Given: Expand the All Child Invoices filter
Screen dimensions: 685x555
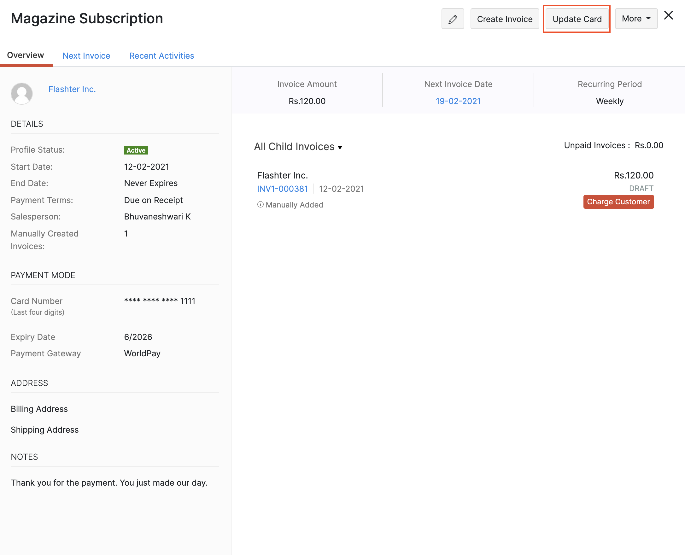Looking at the screenshot, I should 298,147.
